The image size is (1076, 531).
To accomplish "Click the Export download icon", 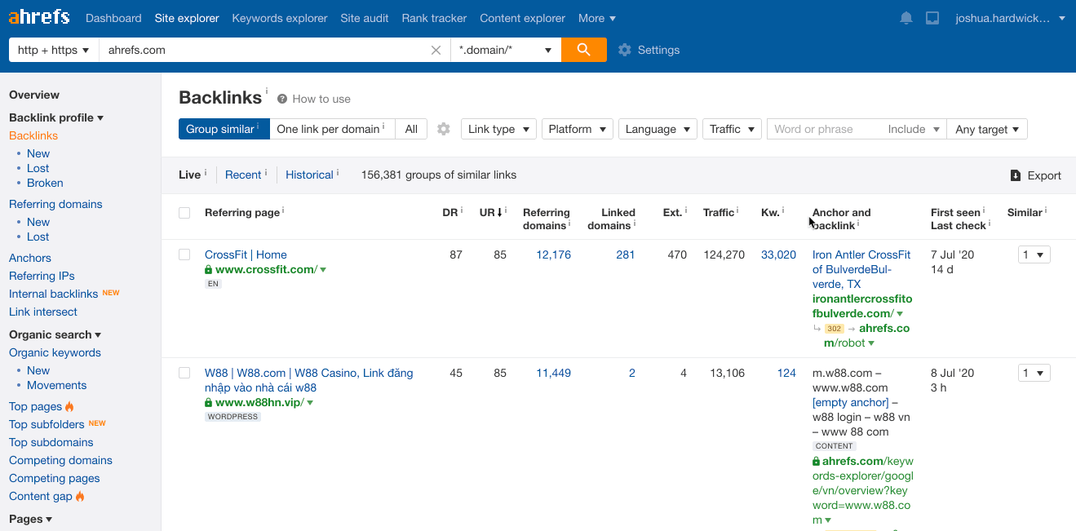I will tap(1016, 175).
